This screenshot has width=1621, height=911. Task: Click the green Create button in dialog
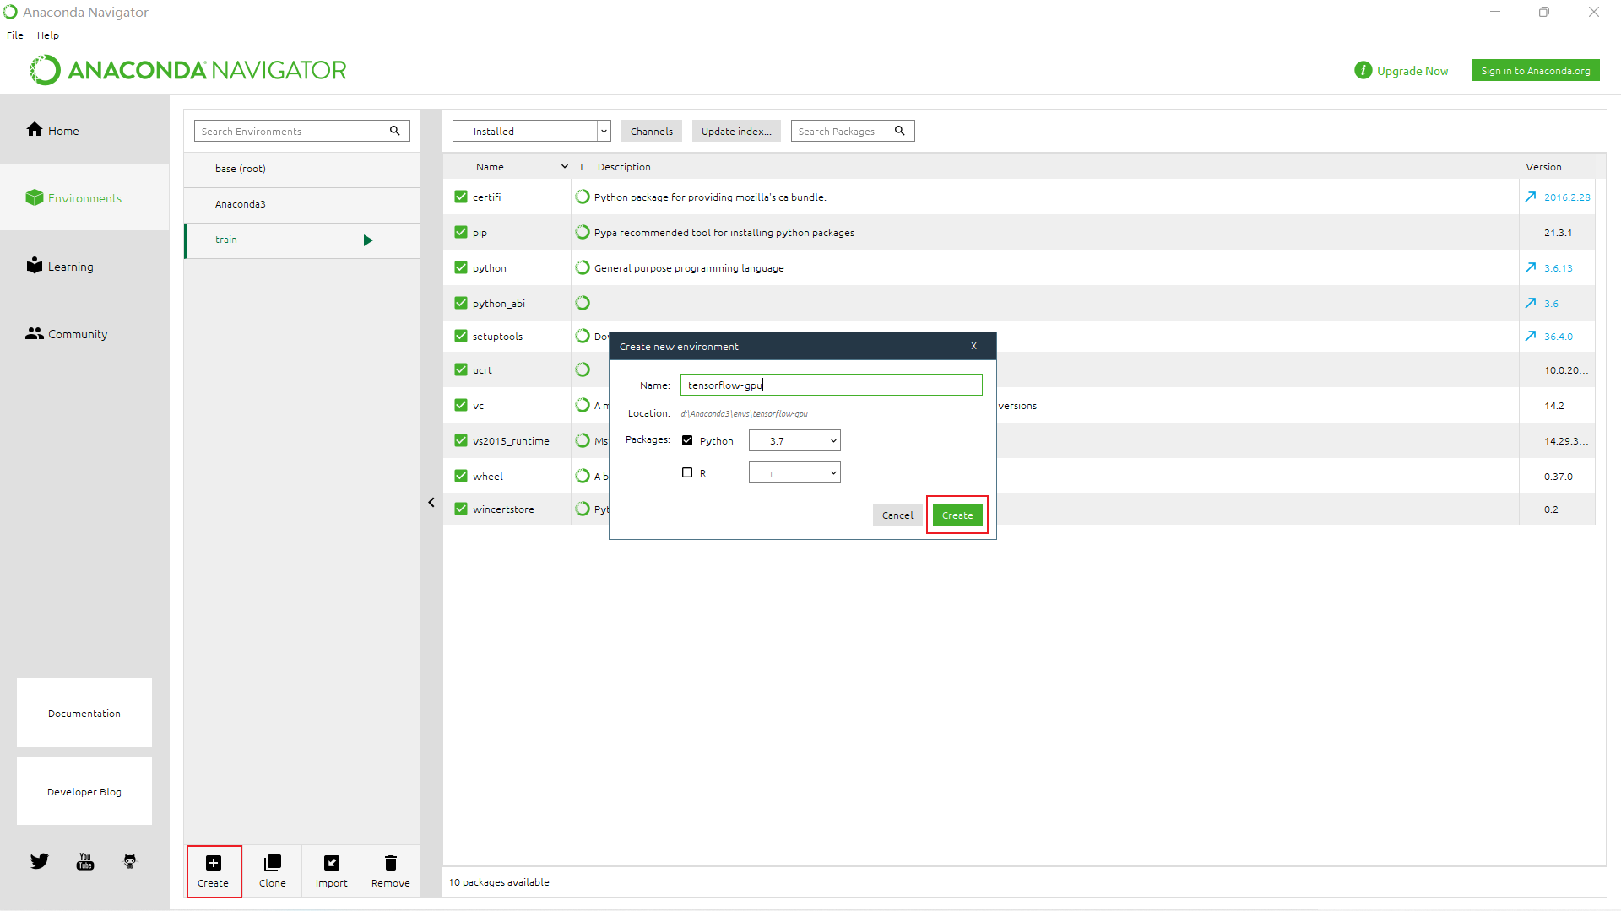click(x=957, y=515)
